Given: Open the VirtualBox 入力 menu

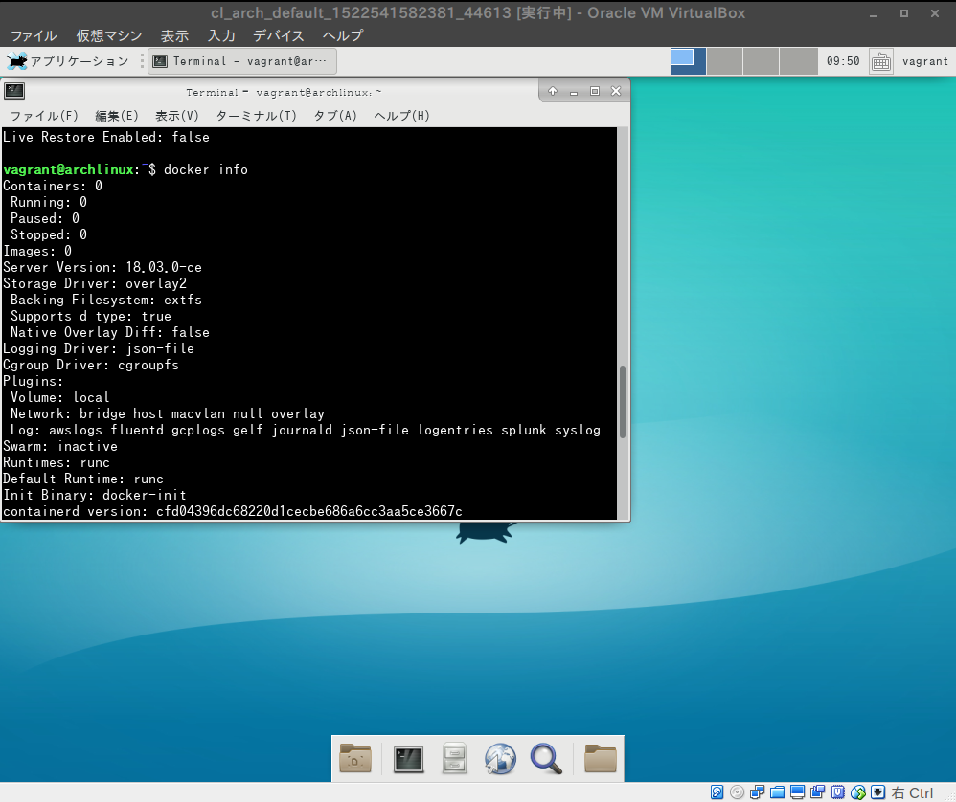Looking at the screenshot, I should 221,36.
